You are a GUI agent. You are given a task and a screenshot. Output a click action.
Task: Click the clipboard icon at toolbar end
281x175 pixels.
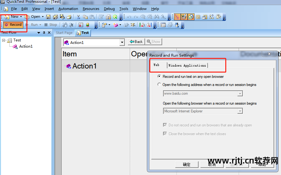219,17
